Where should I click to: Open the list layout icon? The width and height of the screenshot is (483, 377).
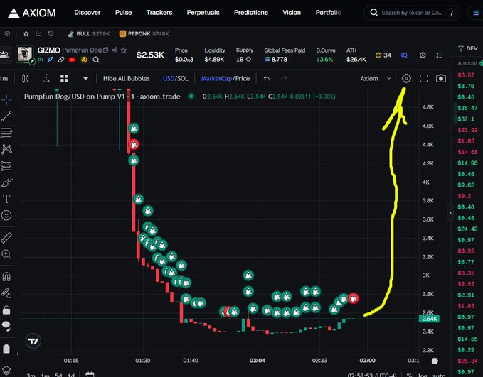(x=440, y=55)
